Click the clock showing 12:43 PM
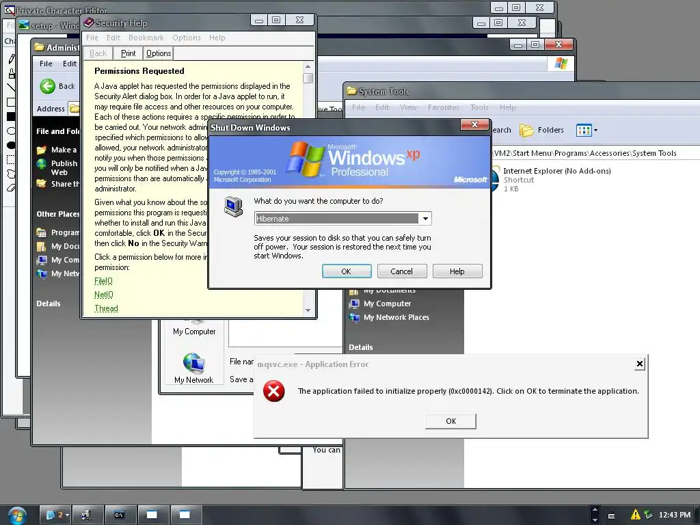700x525 pixels. (x=675, y=515)
